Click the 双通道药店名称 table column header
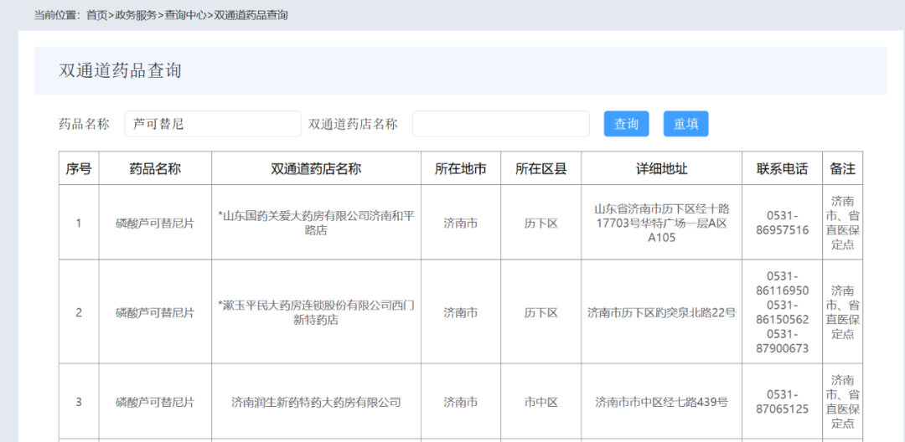The image size is (905, 442). tap(316, 168)
